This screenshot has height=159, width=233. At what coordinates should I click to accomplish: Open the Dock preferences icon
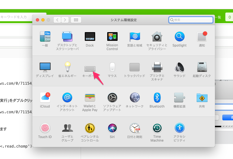pyautogui.click(x=90, y=36)
